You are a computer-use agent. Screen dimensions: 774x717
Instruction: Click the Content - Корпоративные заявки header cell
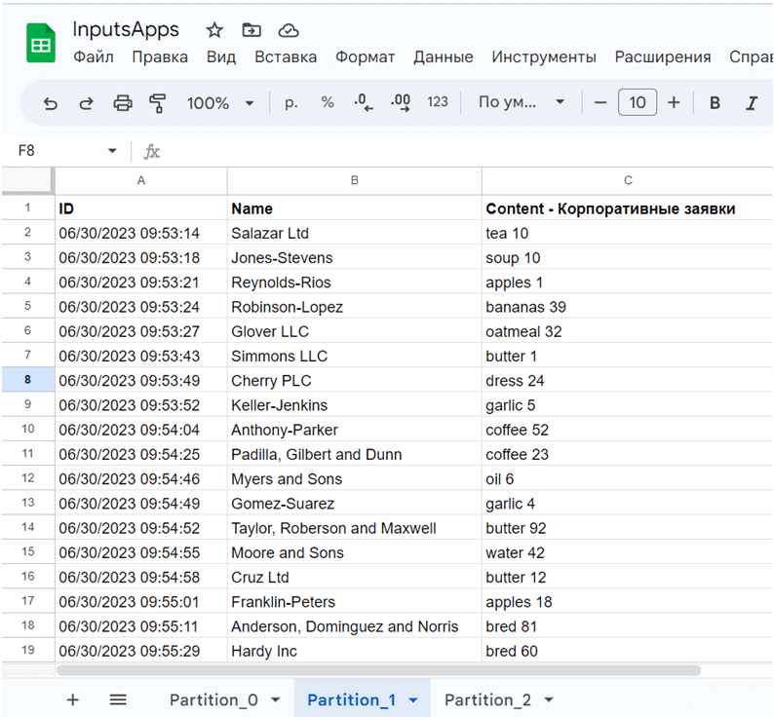coord(628,208)
